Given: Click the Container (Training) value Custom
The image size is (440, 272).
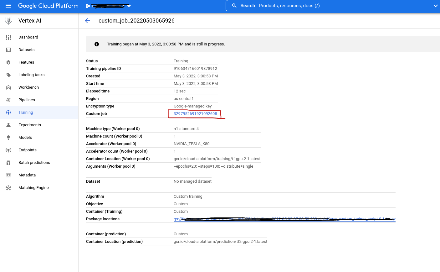Looking at the screenshot, I should click(x=181, y=212).
